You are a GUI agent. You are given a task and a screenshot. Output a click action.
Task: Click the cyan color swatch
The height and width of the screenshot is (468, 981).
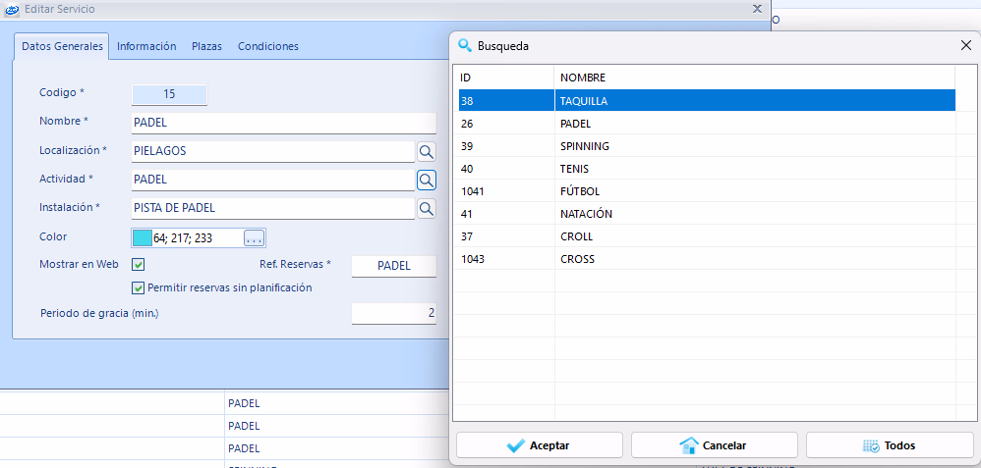(x=143, y=238)
